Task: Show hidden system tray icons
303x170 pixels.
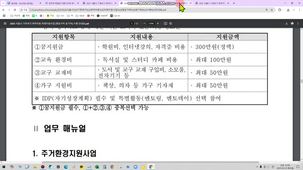Action: coord(257,167)
